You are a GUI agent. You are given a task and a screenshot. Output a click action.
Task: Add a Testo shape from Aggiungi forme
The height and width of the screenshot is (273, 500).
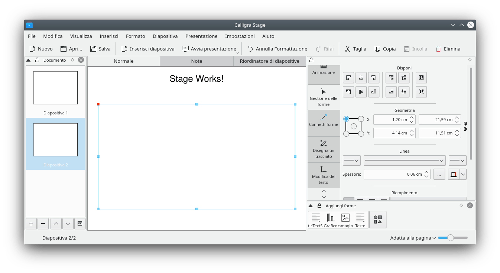click(360, 220)
